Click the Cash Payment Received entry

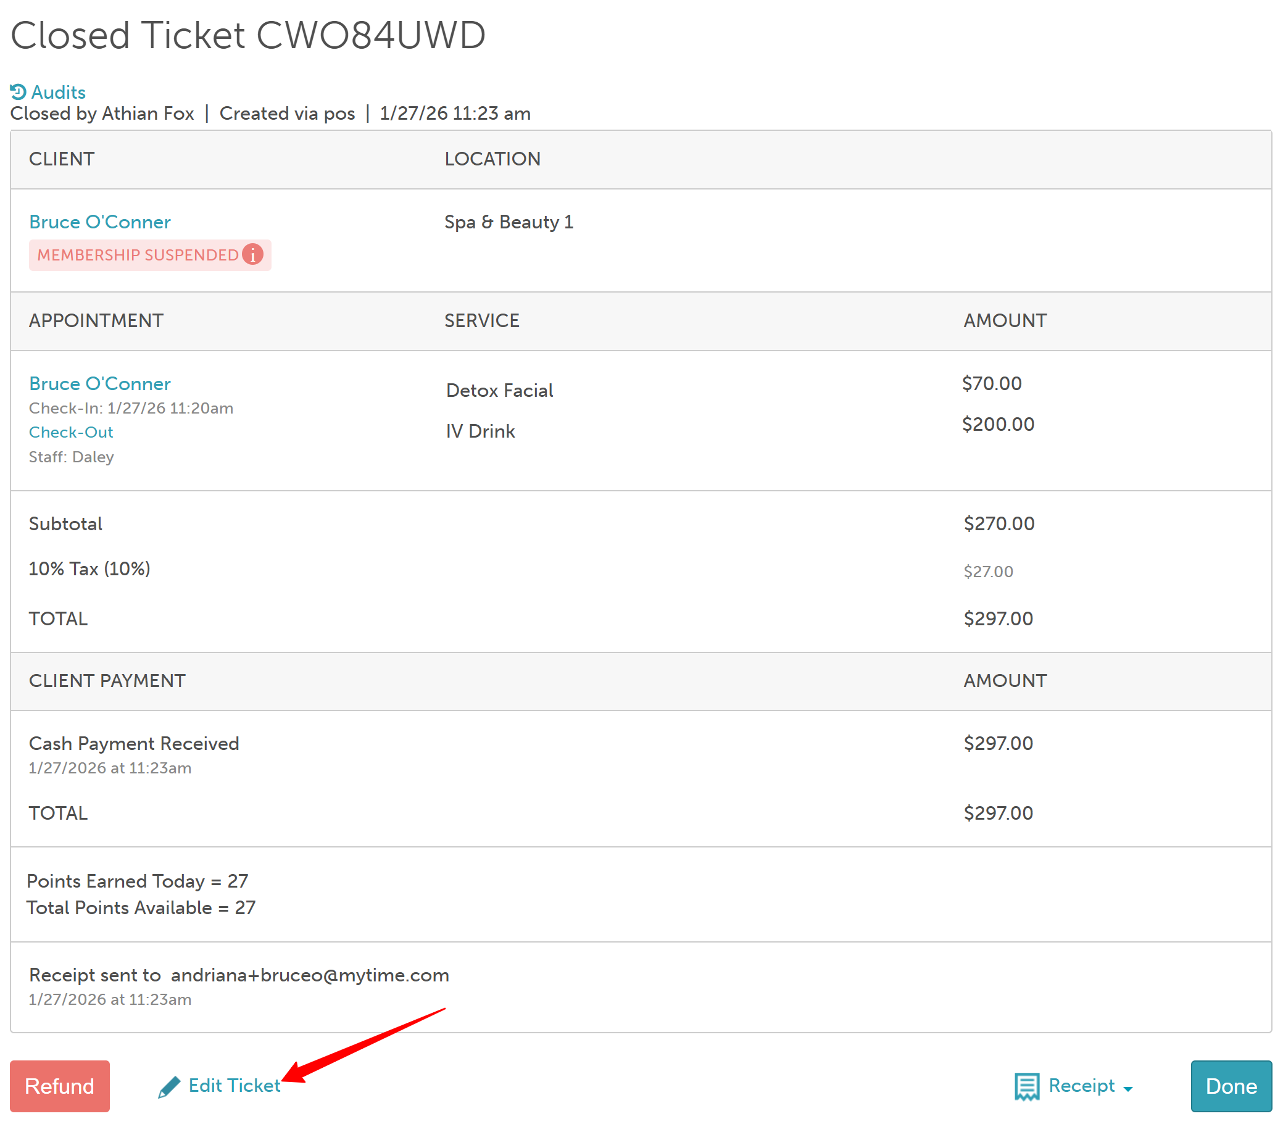point(133,743)
